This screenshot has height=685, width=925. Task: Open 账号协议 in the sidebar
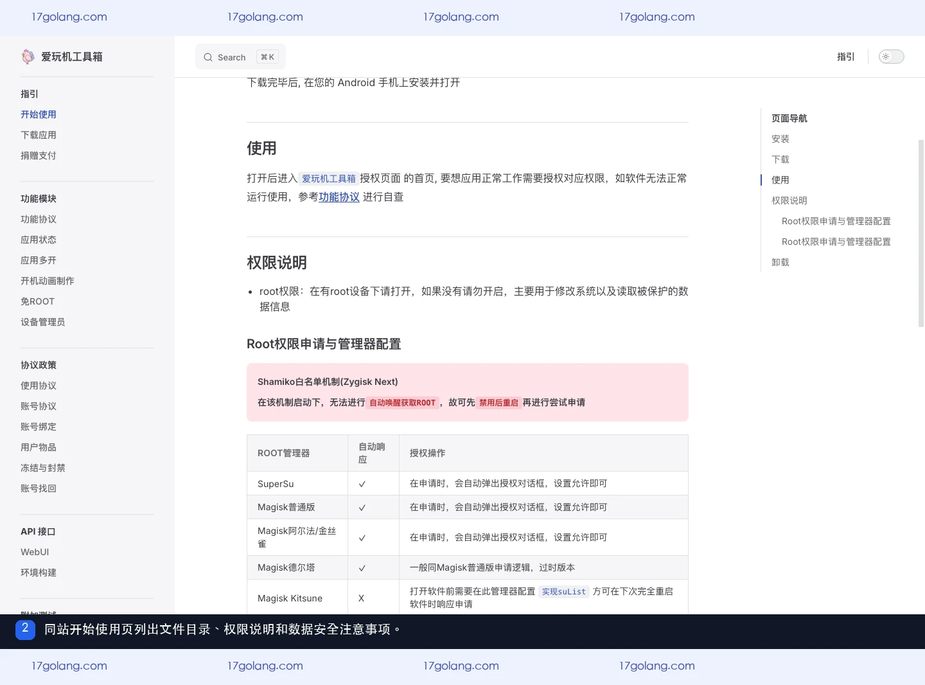[x=39, y=406]
